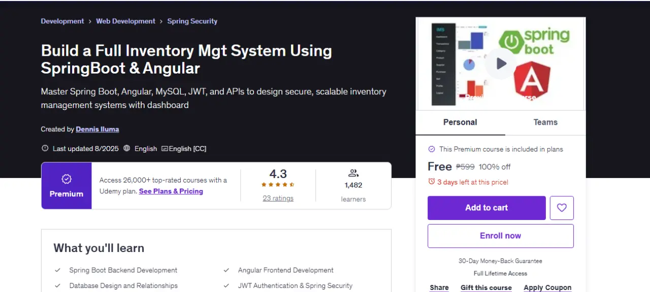650x292 pixels.
Task: Click the 1,482 learners count
Action: click(x=353, y=185)
